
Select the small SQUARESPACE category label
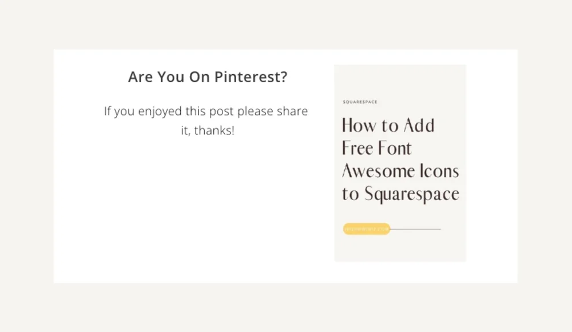[x=360, y=102]
